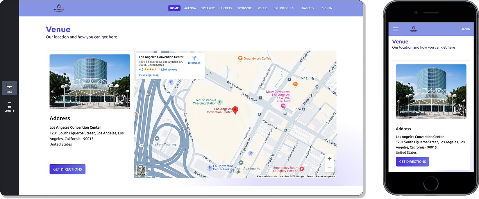The width and height of the screenshot is (479, 199).
Task: Click the LA Convention Center Parking marker
Action: click(x=210, y=167)
